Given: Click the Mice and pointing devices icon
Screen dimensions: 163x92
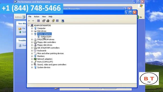Looking at the screenshot, I should click(35, 53).
